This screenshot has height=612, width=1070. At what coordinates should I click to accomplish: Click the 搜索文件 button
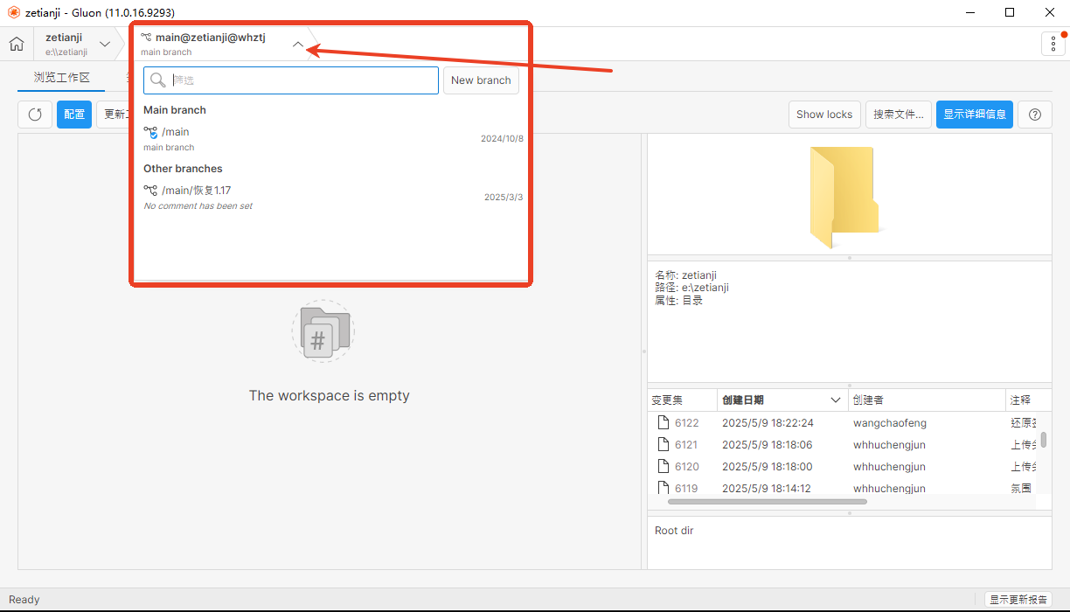tap(898, 115)
